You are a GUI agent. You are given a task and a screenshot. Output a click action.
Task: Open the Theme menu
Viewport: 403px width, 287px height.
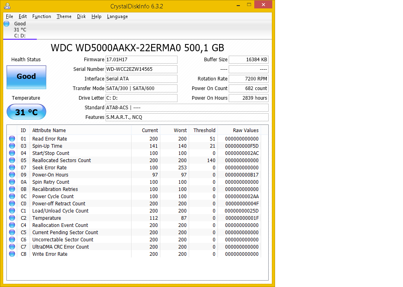pos(64,16)
